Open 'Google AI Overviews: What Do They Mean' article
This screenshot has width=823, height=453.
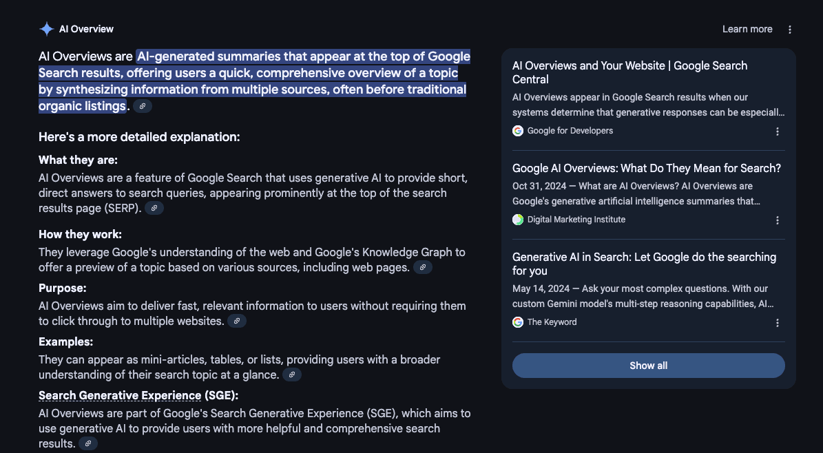coord(646,168)
